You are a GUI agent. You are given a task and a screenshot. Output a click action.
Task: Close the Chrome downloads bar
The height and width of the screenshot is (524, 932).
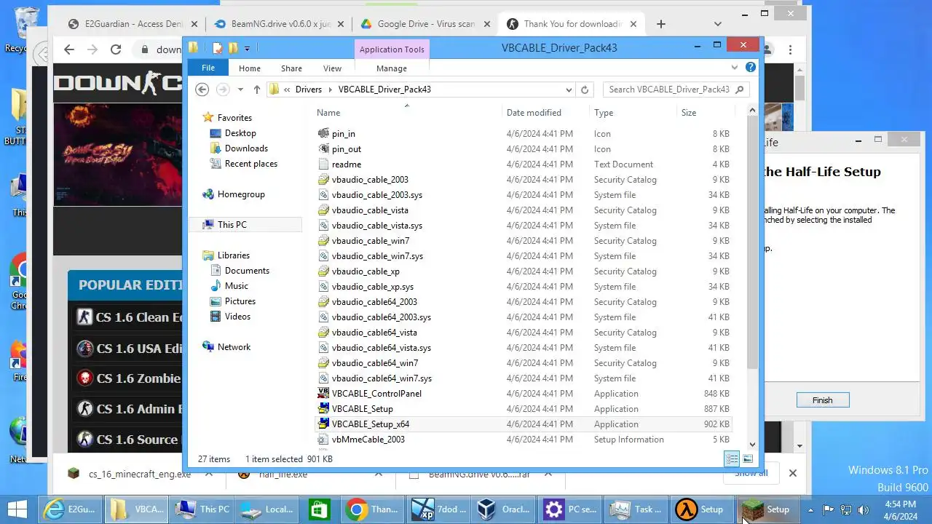(793, 473)
